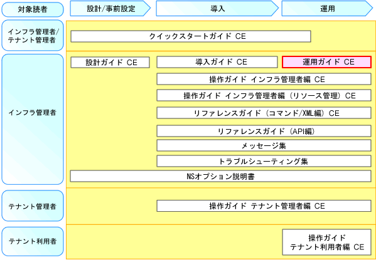Open メッセージ集 manual box
This screenshot has width=376, height=260.
click(x=264, y=145)
